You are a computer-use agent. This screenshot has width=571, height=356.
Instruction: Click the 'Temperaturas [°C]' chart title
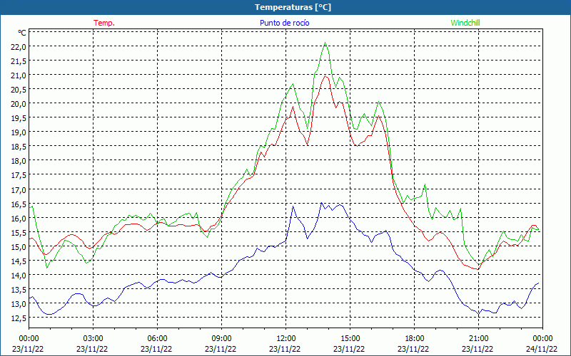(293, 7)
